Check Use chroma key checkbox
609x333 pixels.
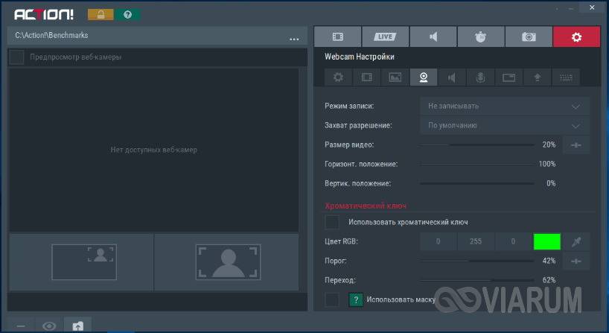pos(333,222)
